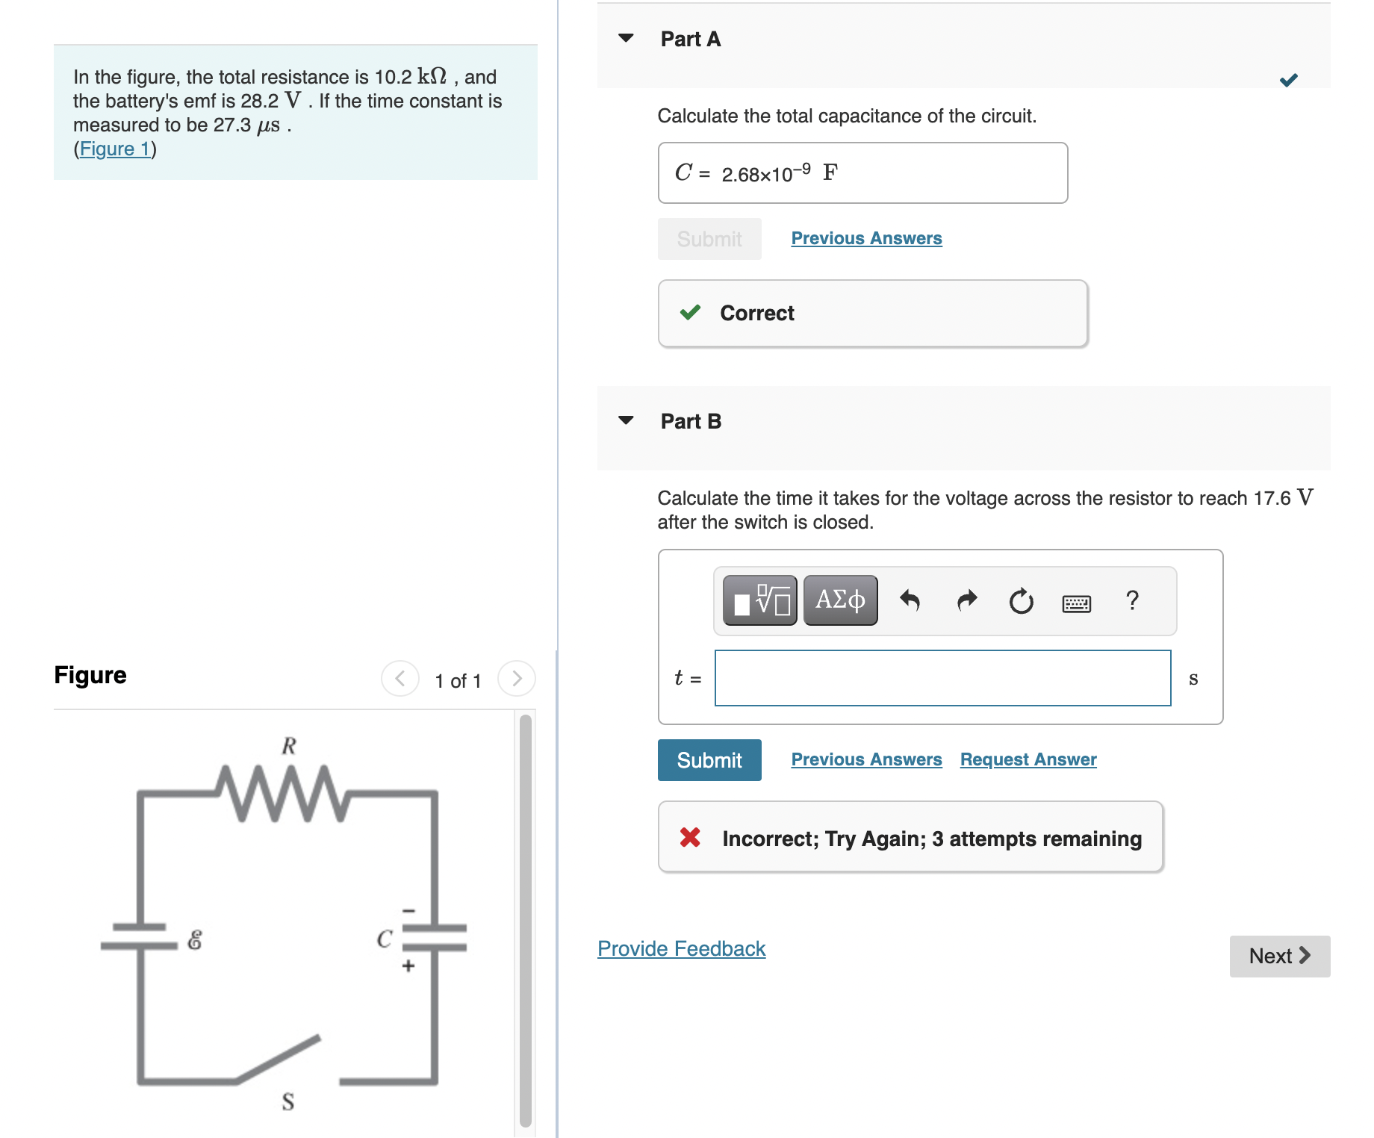Click the next figure chevron arrow
1374x1138 pixels.
click(516, 679)
